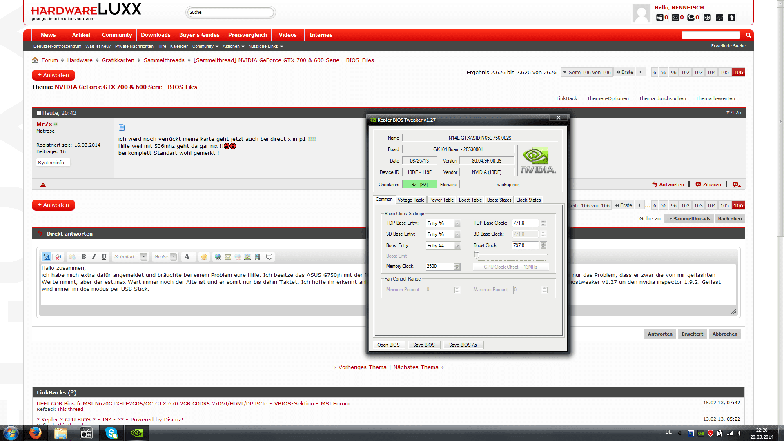
Task: Click the insert email link icon
Action: coord(228,257)
